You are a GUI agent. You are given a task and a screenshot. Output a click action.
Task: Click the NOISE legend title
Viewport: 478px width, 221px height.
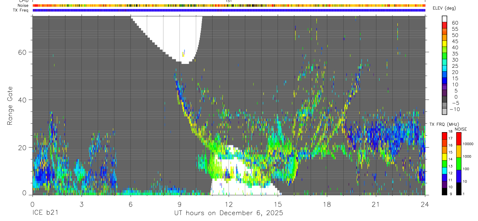tap(461, 129)
